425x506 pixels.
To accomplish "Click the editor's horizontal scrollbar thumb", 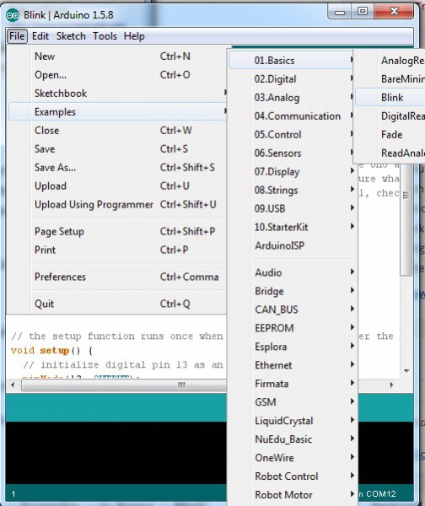I will (124, 385).
